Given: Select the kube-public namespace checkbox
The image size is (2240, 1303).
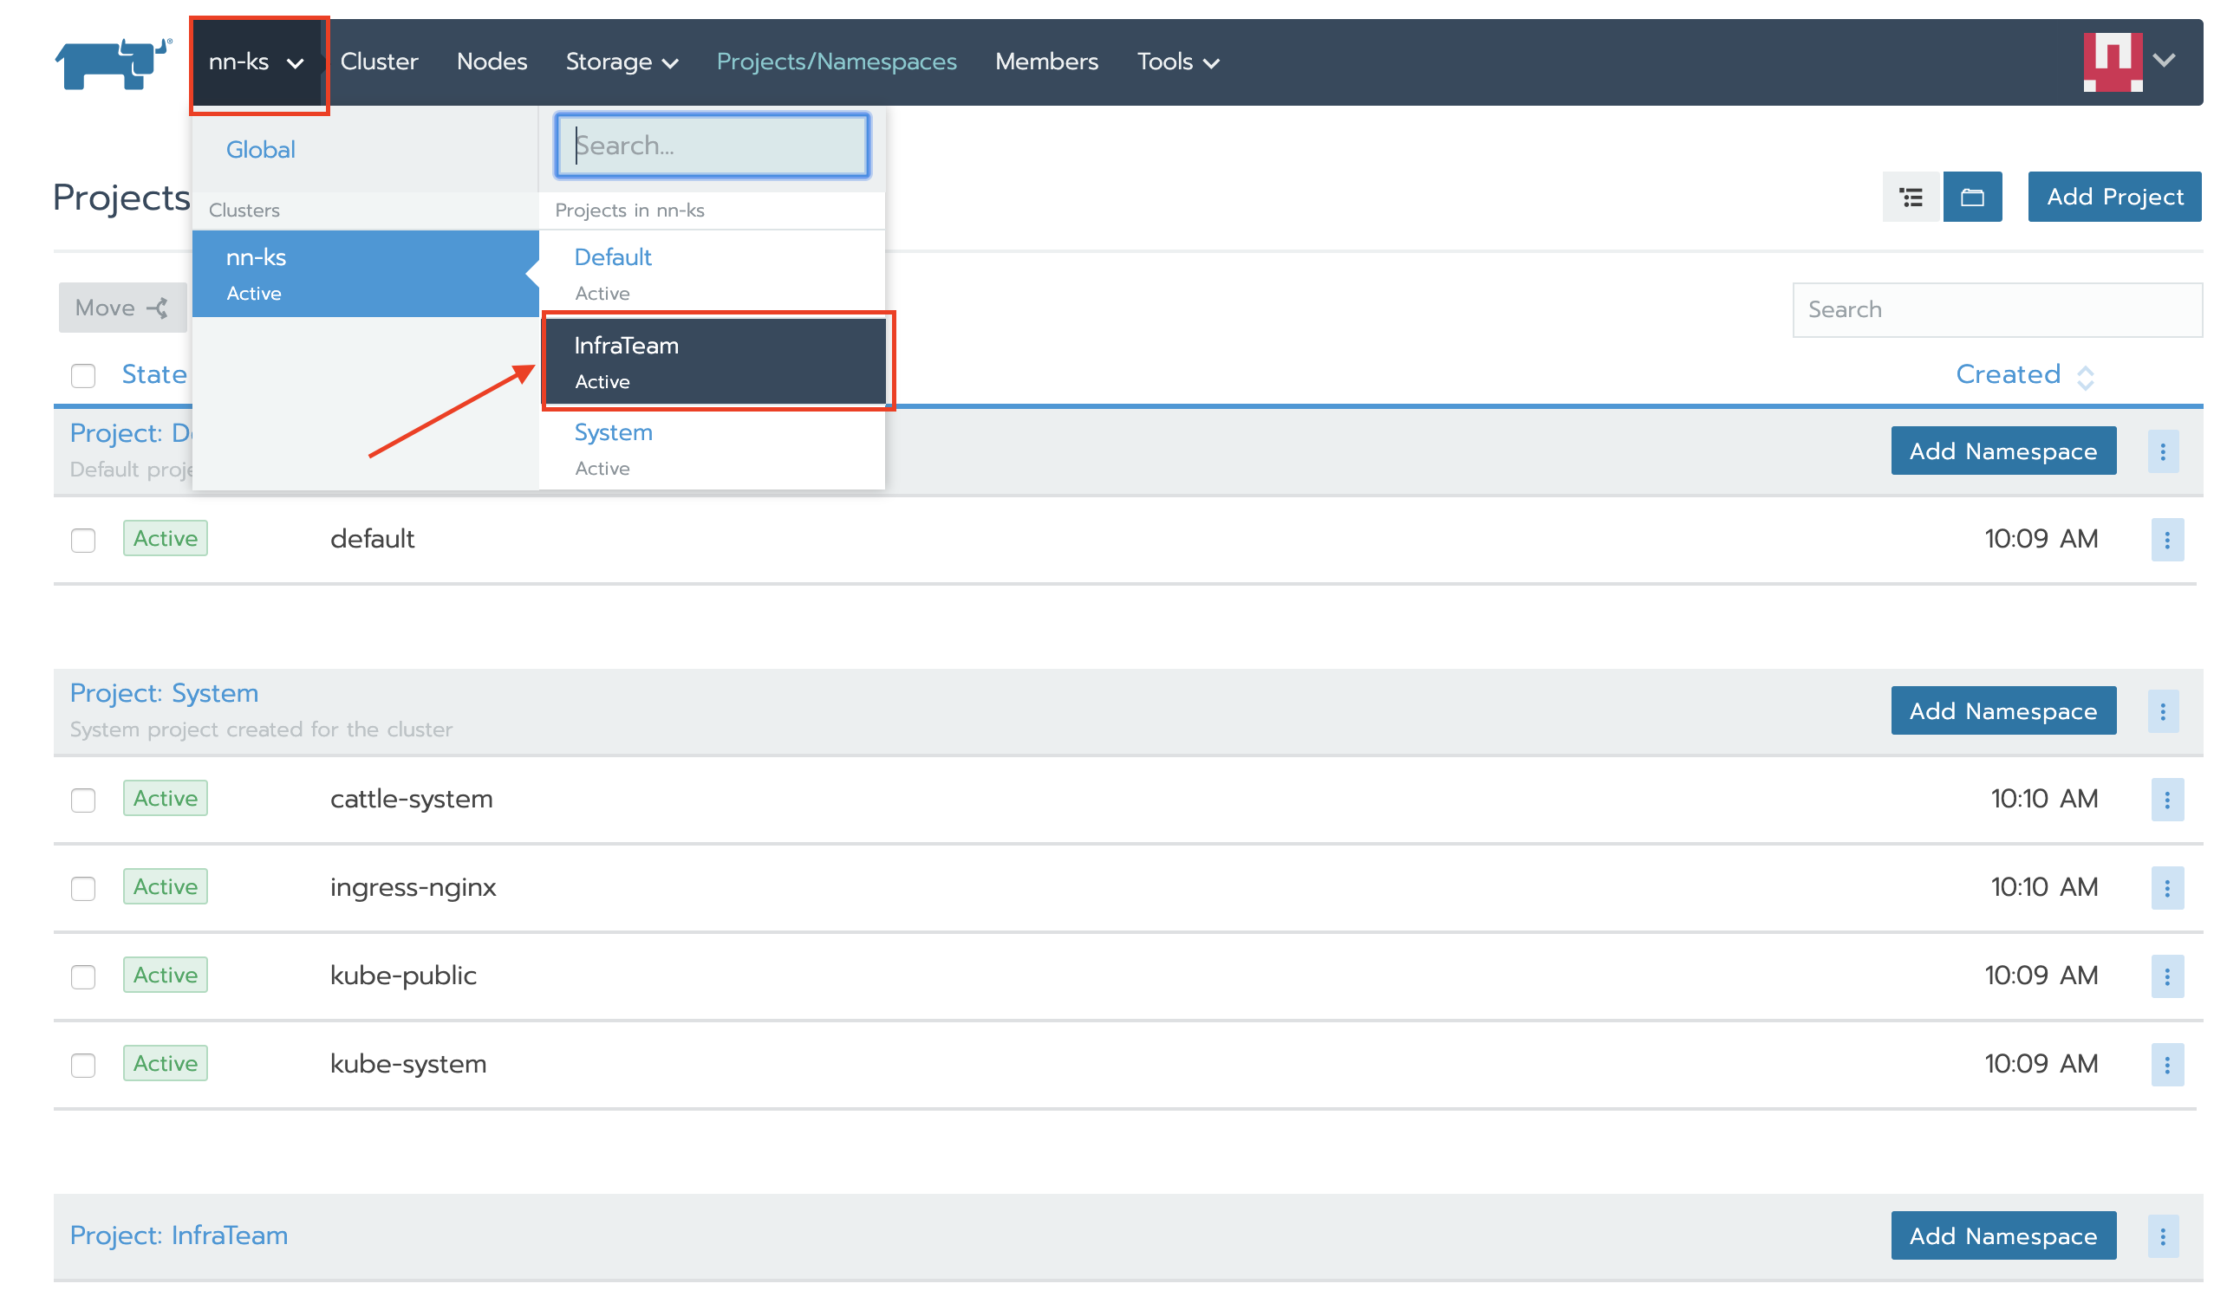Looking at the screenshot, I should click(x=83, y=977).
